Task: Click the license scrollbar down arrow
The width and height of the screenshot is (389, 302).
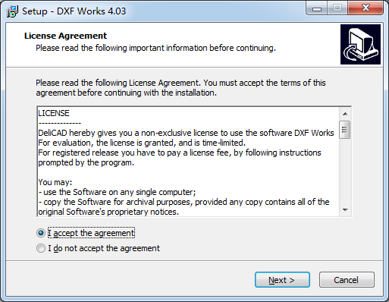Action: pos(345,210)
